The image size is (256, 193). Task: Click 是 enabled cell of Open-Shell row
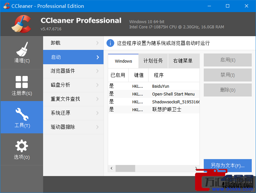point(112,94)
